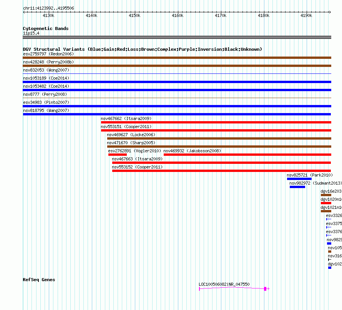Click thin blue line of nsv832053

point(177,74)
